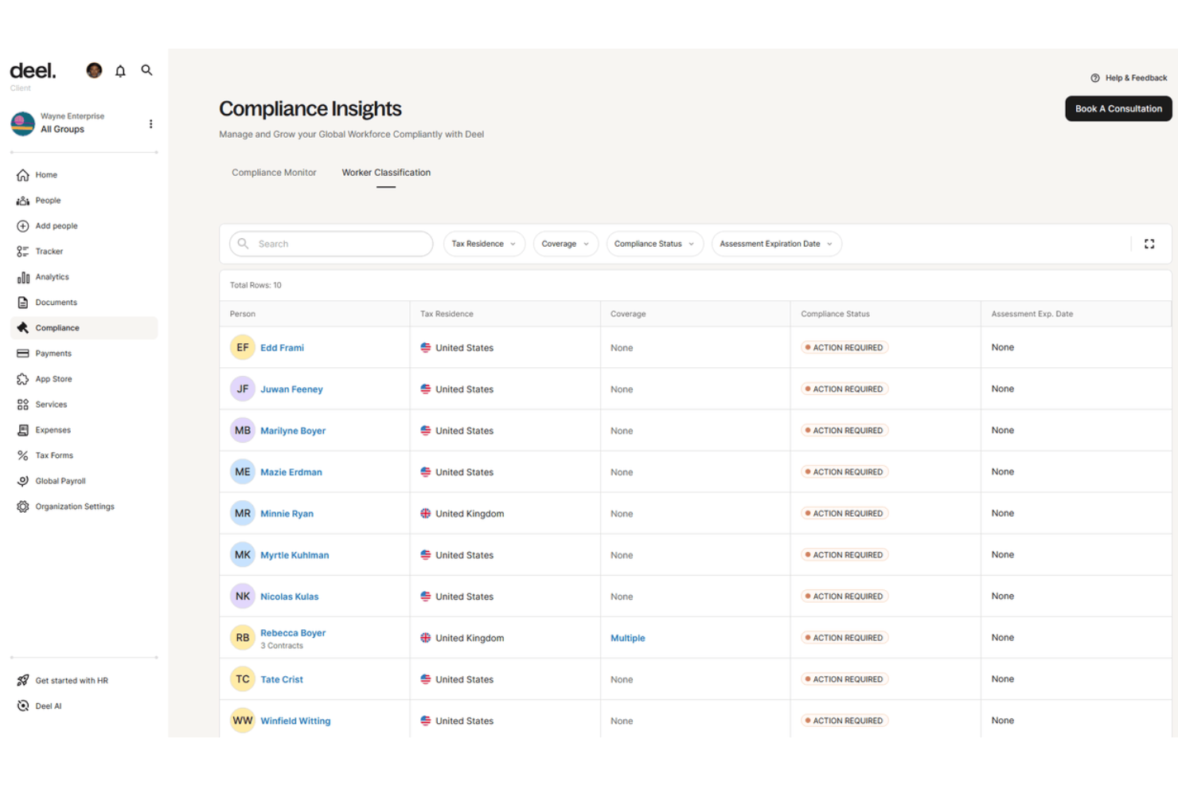Click the 3 Contracts text under Rebecca Boyer
Image resolution: width=1178 pixels, height=786 pixels.
[x=282, y=646]
